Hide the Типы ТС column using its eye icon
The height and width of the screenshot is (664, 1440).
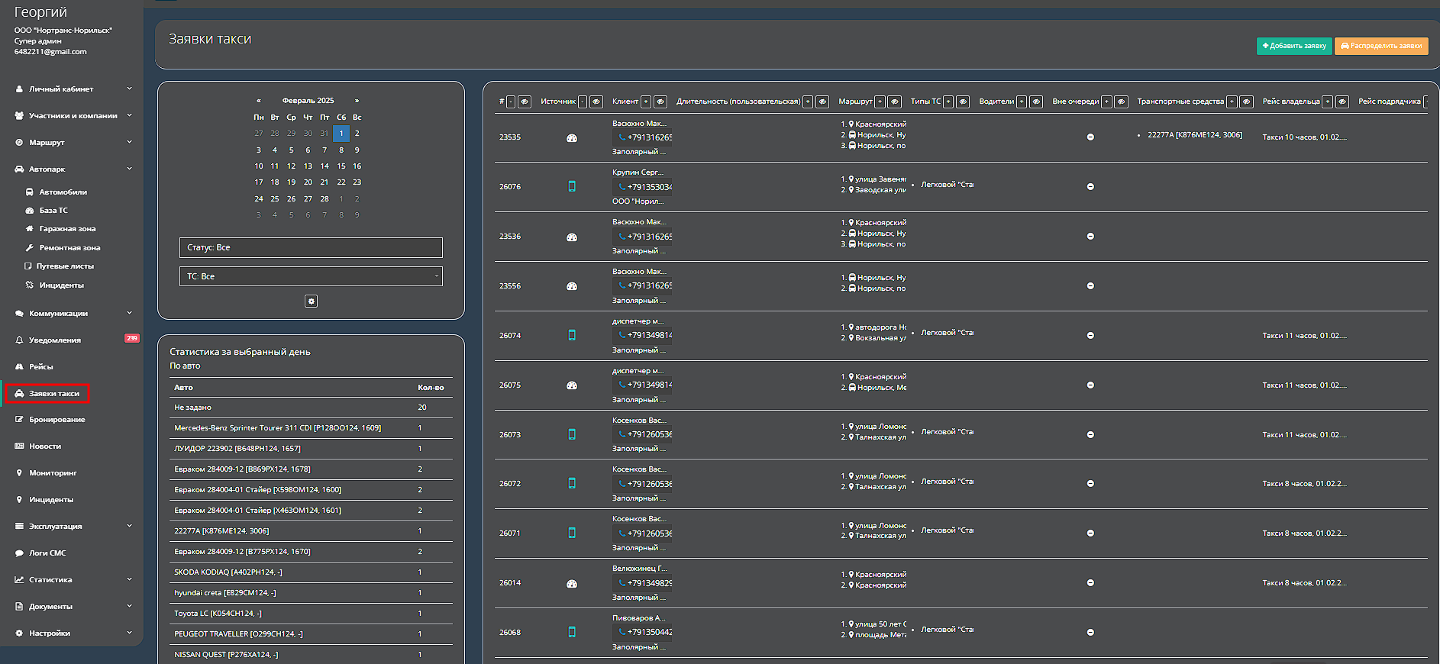pyautogui.click(x=963, y=102)
